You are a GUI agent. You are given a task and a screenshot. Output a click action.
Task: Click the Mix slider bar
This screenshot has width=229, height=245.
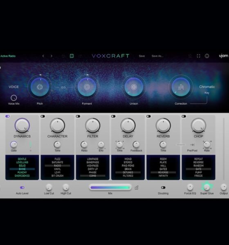(x=110, y=187)
